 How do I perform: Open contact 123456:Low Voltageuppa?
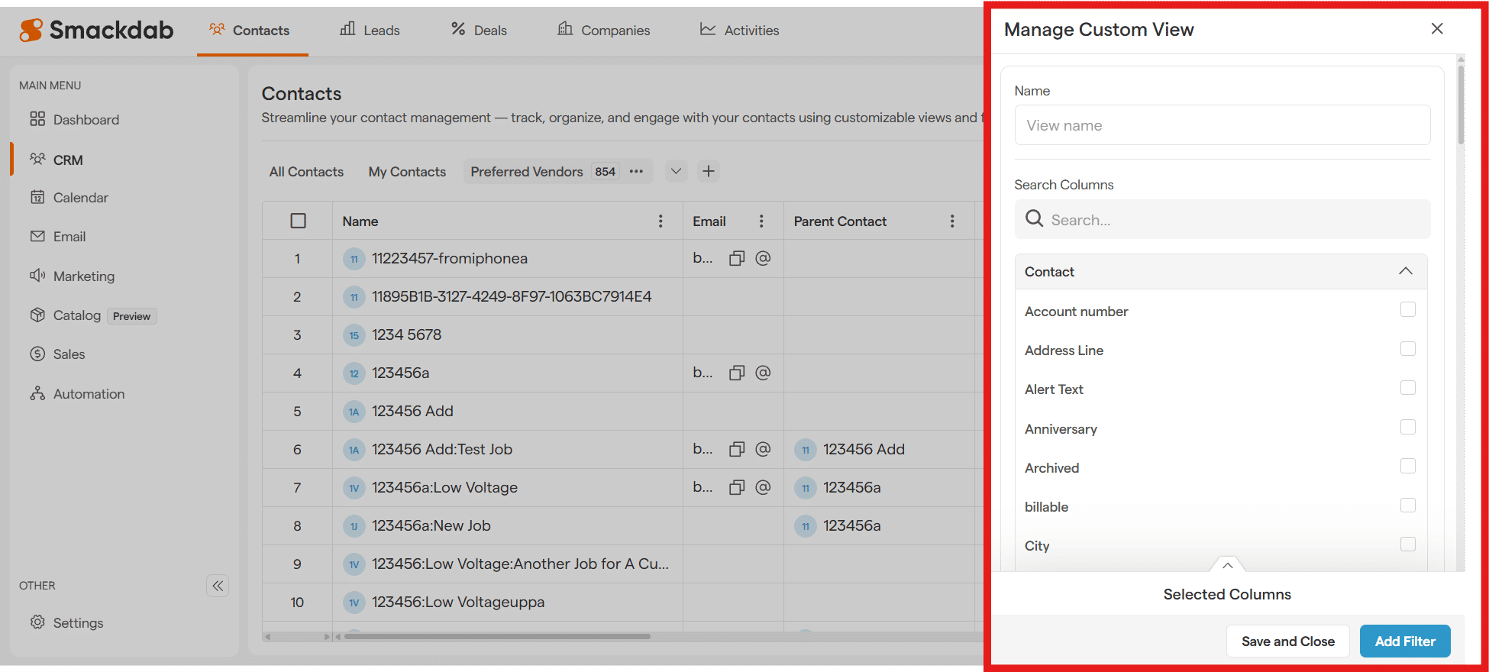(458, 603)
